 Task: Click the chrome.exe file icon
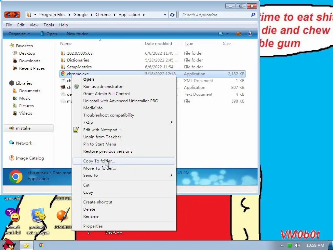tap(63, 74)
